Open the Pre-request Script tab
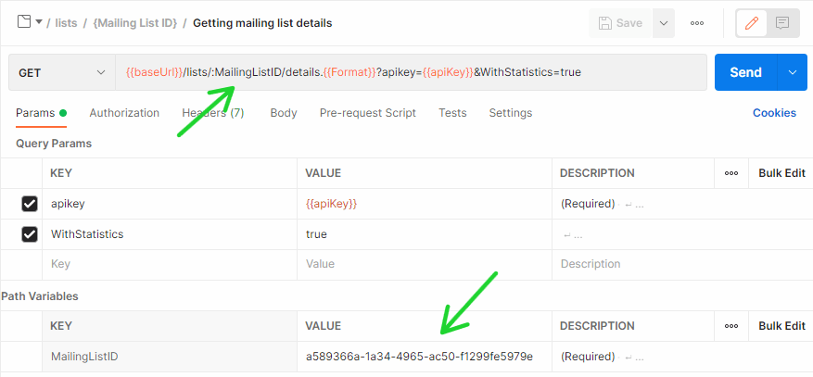 367,113
